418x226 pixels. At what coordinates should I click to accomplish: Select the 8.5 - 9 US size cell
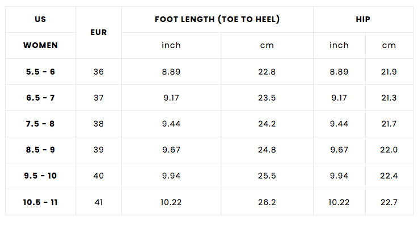(x=40, y=150)
